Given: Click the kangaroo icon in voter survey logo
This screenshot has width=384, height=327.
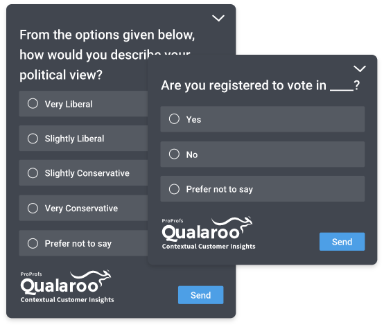Looking at the screenshot, I should (232, 224).
